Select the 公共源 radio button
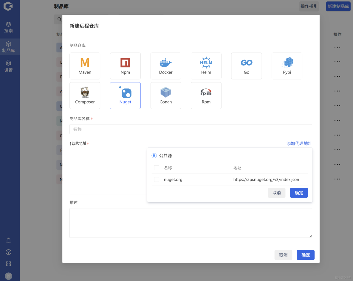 click(154, 155)
